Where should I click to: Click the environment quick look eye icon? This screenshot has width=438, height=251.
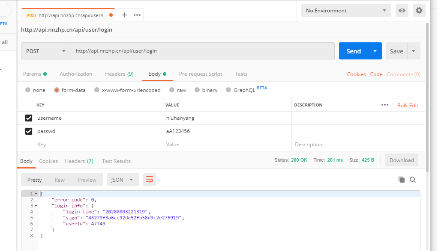tap(402, 11)
